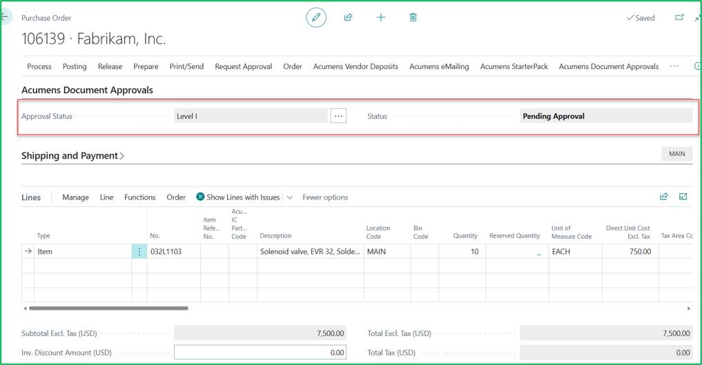Click the pencil edit icon
This screenshot has width=702, height=365.
316,17
